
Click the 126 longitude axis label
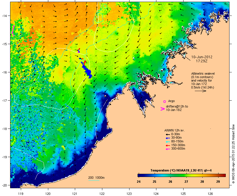coord(210,194)
